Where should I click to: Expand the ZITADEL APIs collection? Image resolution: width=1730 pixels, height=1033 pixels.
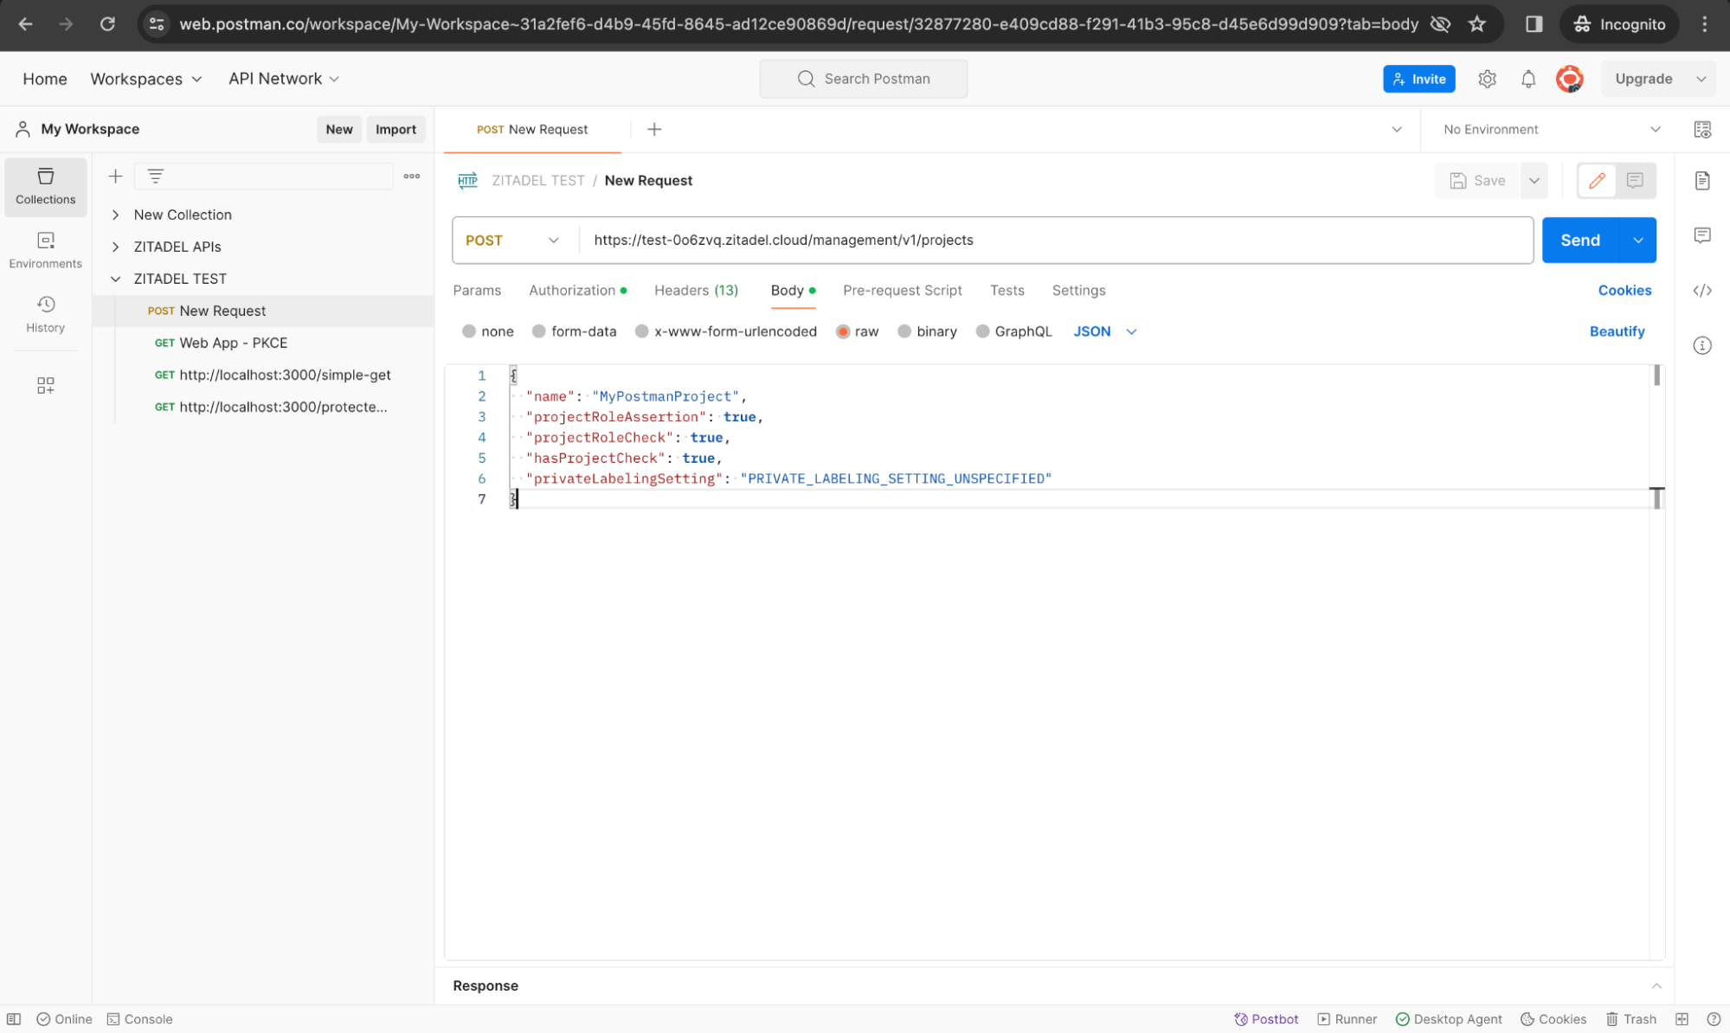[x=115, y=247]
